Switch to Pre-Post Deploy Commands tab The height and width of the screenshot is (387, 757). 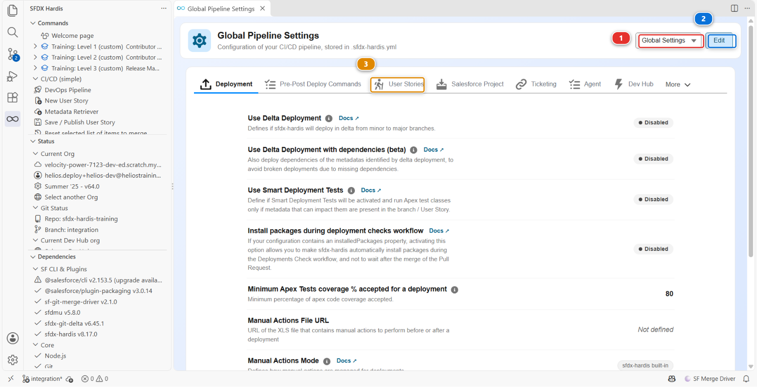point(313,84)
